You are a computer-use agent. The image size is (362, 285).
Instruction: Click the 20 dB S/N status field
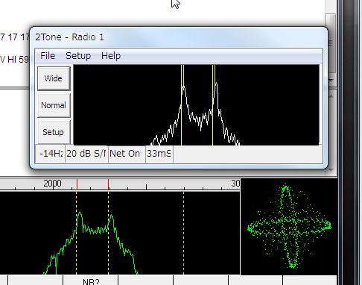[86, 154]
